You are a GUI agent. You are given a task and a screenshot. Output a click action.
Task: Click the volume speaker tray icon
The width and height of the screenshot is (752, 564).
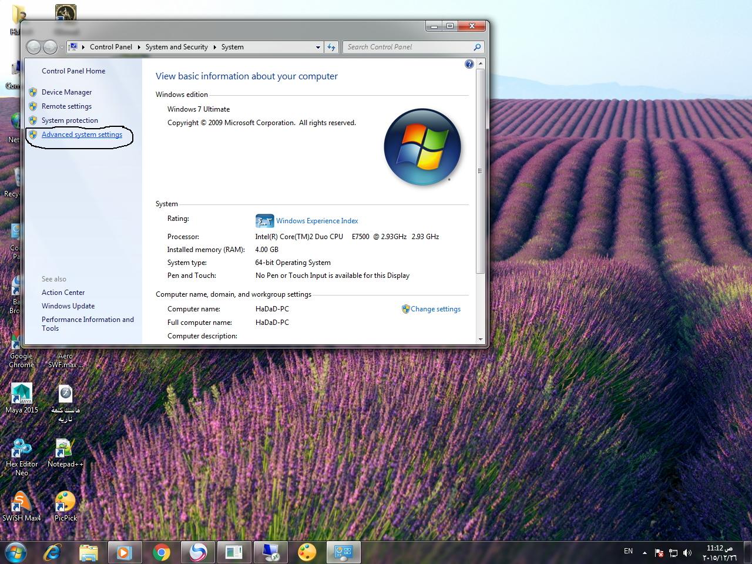pyautogui.click(x=687, y=553)
